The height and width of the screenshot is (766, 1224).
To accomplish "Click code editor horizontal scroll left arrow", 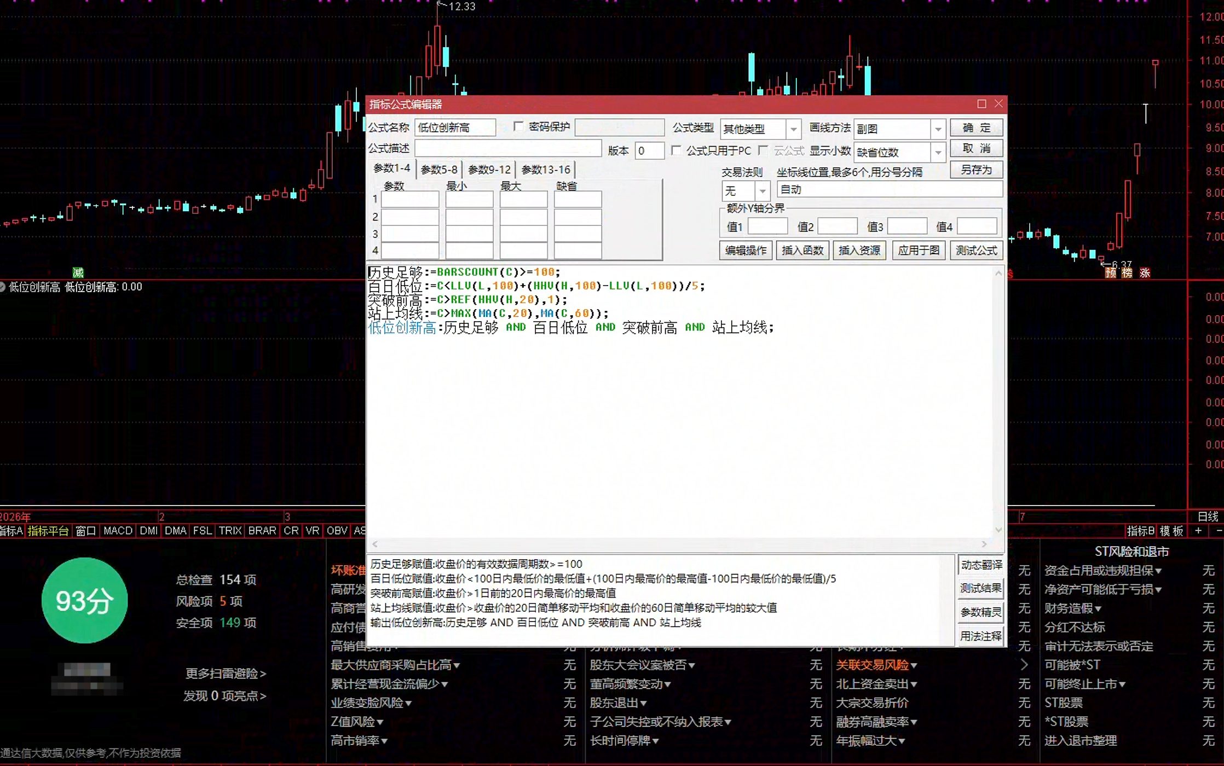I will pos(375,544).
